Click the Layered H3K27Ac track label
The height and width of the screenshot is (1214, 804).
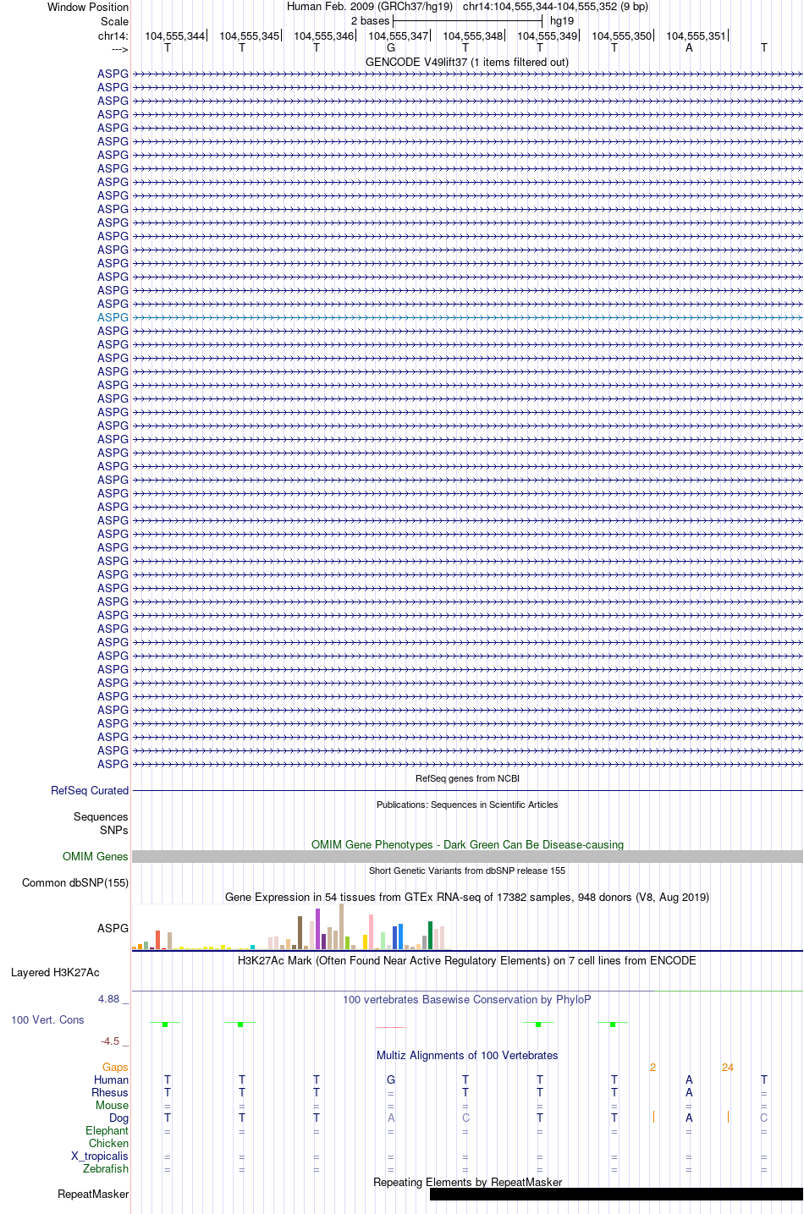coord(55,972)
